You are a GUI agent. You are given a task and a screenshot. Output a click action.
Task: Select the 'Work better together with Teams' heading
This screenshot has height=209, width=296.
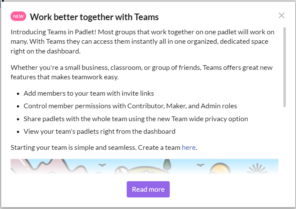tap(94, 17)
